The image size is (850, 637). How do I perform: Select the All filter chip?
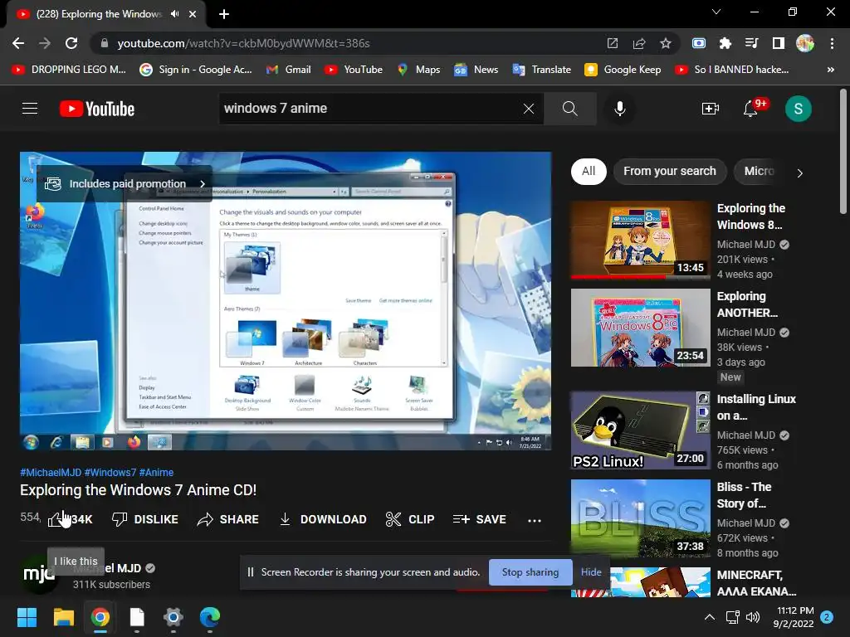pyautogui.click(x=589, y=172)
